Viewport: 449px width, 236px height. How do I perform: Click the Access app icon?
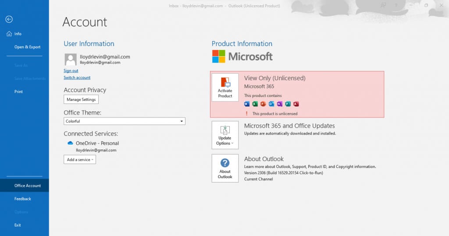pyautogui.click(x=296, y=104)
